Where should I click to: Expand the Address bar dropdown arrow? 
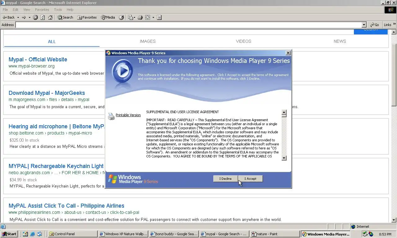click(x=364, y=25)
